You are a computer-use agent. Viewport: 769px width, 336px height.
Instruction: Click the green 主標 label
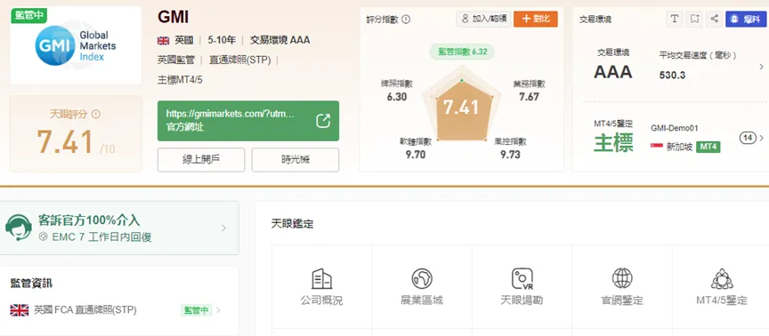[x=613, y=142]
